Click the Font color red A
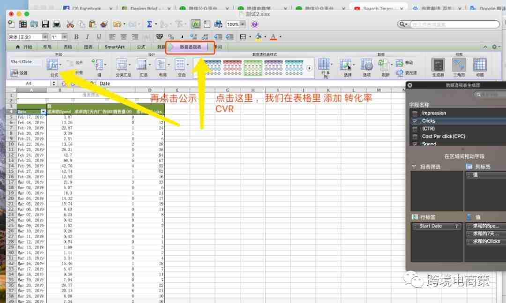This screenshot has height=303, width=506. [273, 37]
